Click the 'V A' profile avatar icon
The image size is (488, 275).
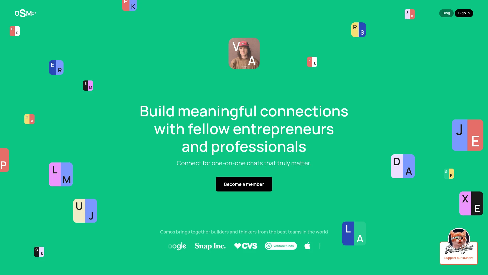(x=244, y=53)
